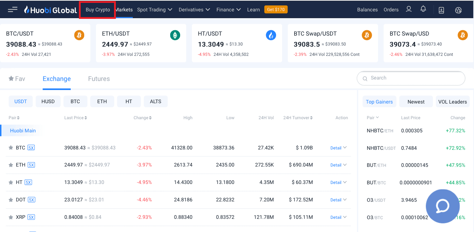The width and height of the screenshot is (474, 232).
Task: Click into the Search input field
Action: pyautogui.click(x=411, y=78)
